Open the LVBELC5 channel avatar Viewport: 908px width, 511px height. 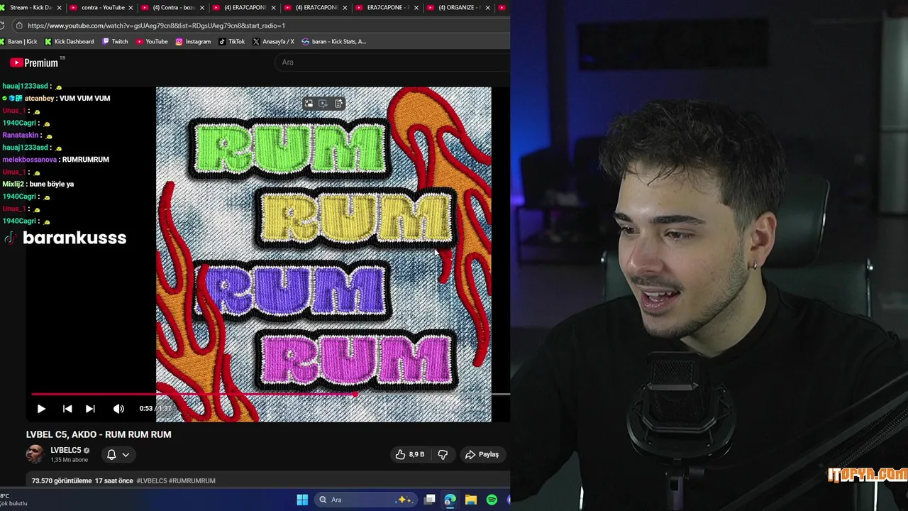(35, 454)
